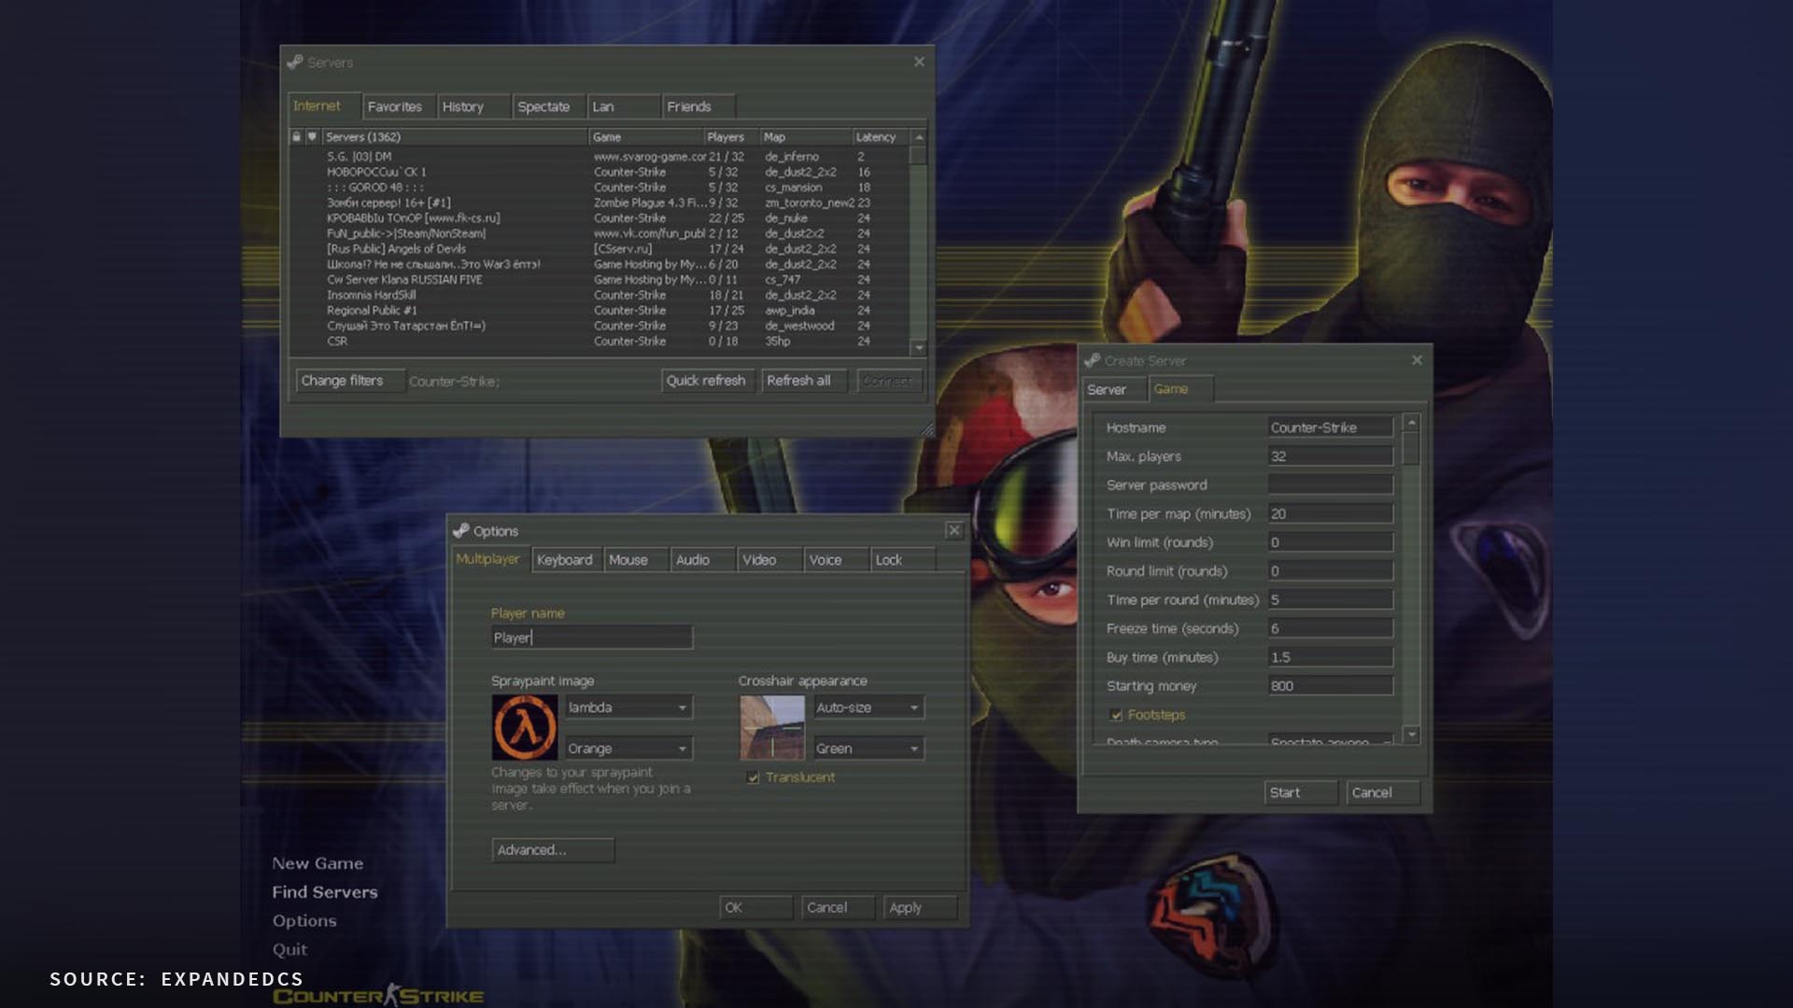Click the server list scroll up arrow
Image resolution: width=1793 pixels, height=1008 pixels.
[919, 137]
